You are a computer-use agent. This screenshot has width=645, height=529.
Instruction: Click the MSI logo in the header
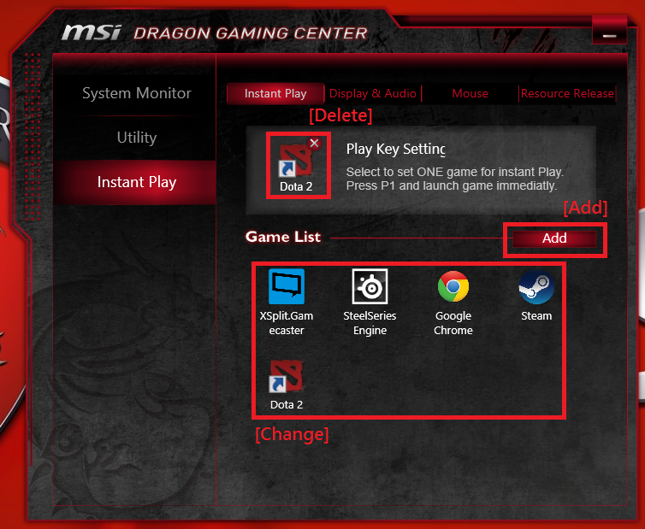tap(92, 32)
